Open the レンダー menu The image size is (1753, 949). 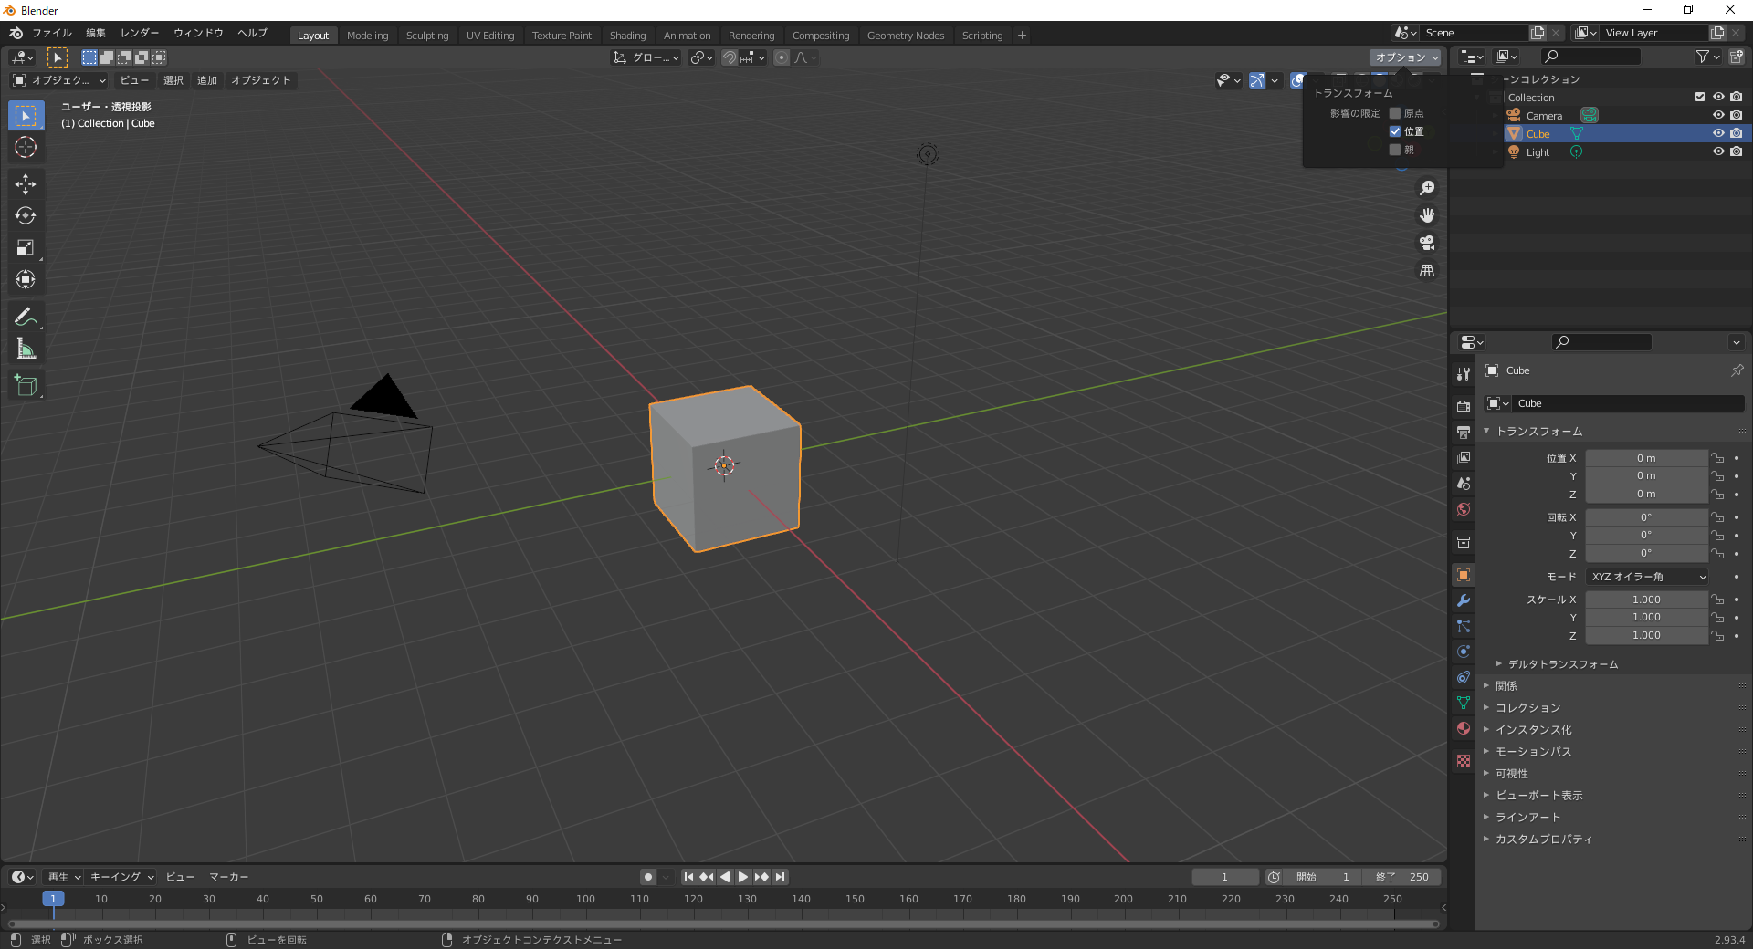tap(140, 33)
